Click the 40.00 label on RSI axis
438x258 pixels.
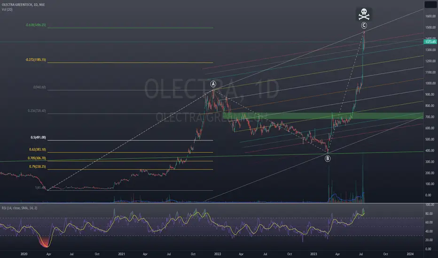429,231
